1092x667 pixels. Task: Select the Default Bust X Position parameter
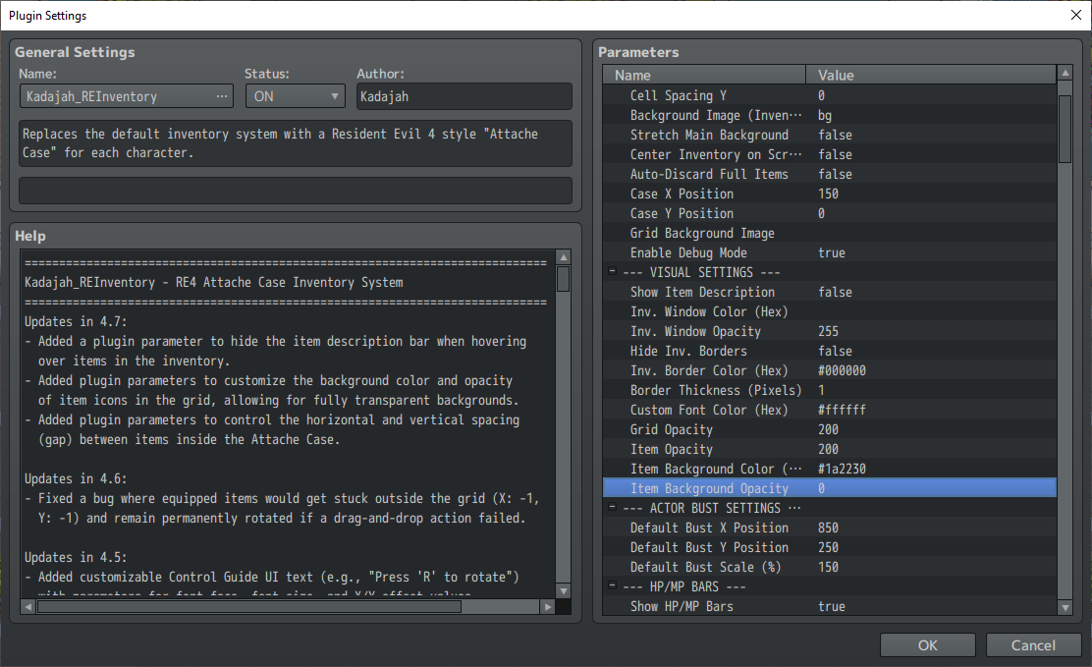pyautogui.click(x=830, y=528)
